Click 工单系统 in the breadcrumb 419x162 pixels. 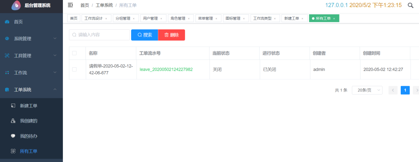click(x=104, y=5)
